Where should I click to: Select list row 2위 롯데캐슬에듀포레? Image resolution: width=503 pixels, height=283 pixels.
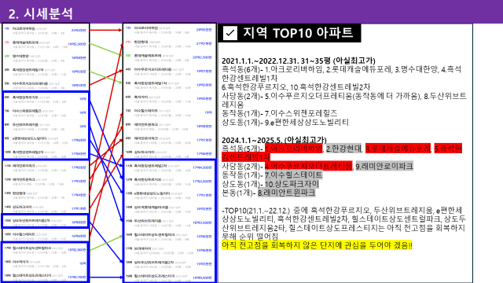(46, 44)
